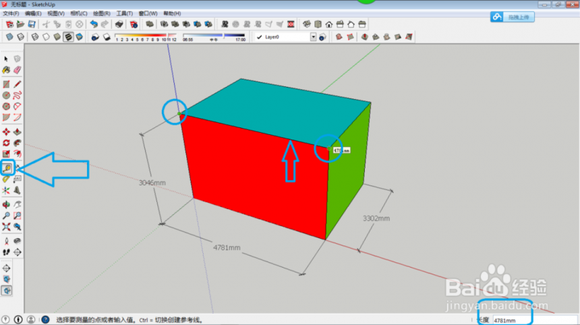
Task: Click the Print icon in toolbar
Action: (119, 24)
